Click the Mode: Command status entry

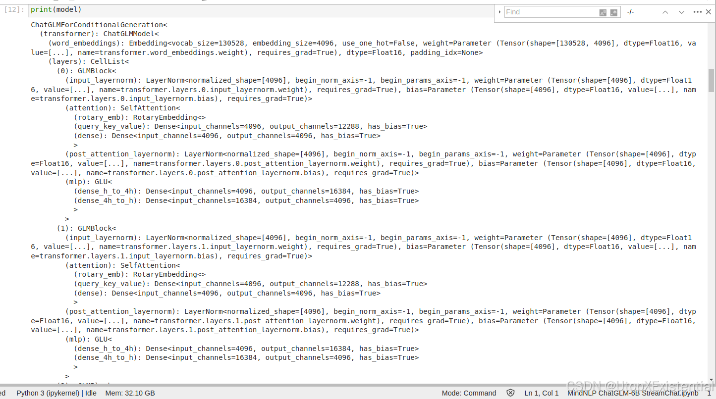pos(469,393)
